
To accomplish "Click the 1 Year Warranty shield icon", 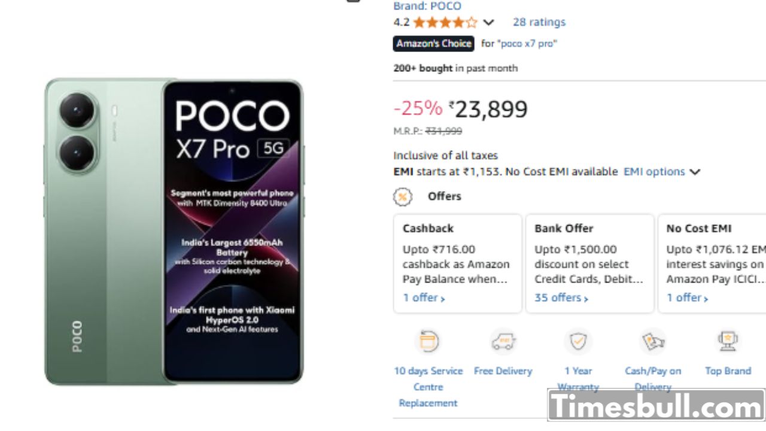I will [578, 342].
